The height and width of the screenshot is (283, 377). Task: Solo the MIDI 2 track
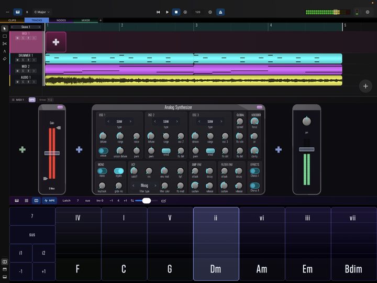tap(23, 71)
